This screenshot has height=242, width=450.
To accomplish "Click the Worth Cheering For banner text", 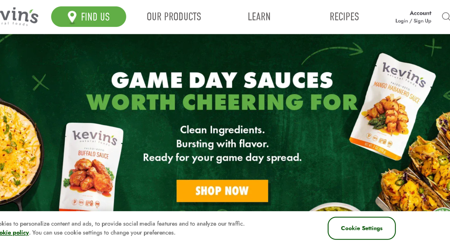I will point(222,102).
